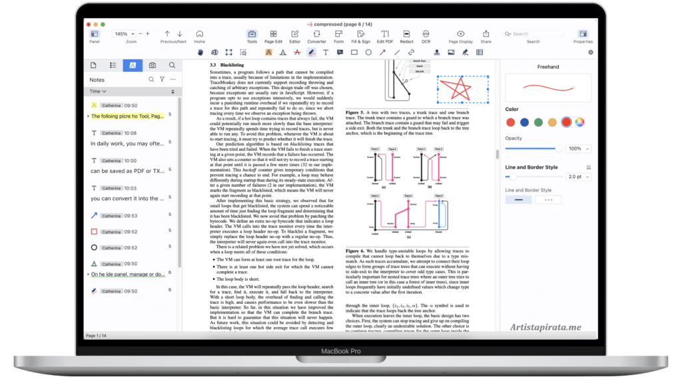Open the Converter tool
682x379 pixels.
click(316, 37)
